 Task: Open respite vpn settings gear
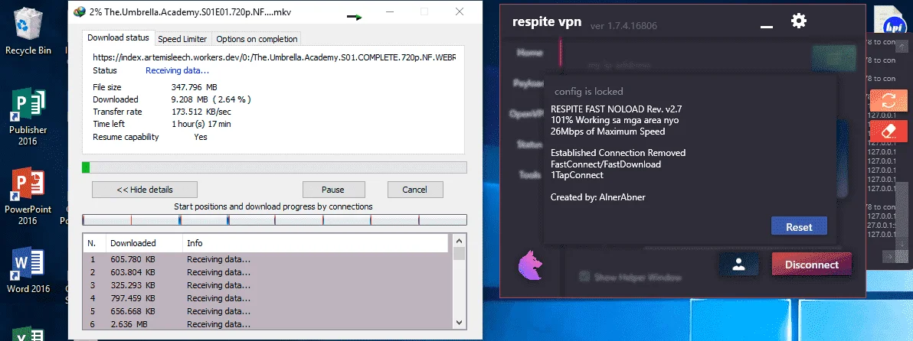(798, 21)
